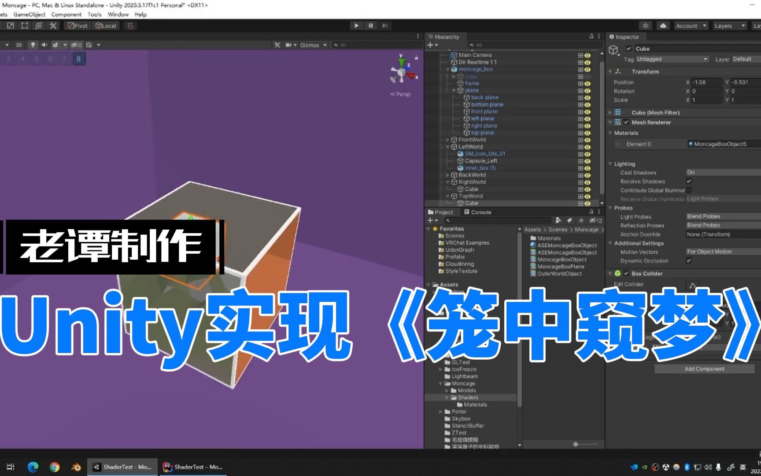Collapse moncage_box in Hierarchy

tap(447, 70)
